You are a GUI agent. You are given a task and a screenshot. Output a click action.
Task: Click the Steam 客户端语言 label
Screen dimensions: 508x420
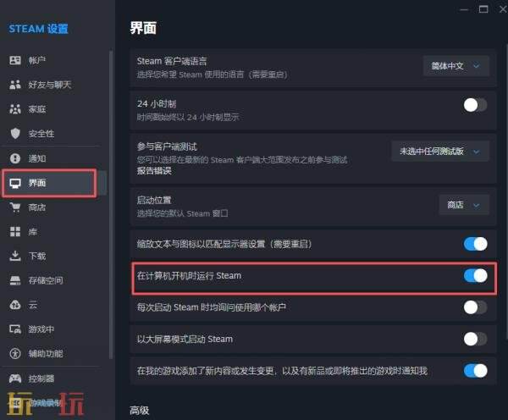click(x=172, y=61)
